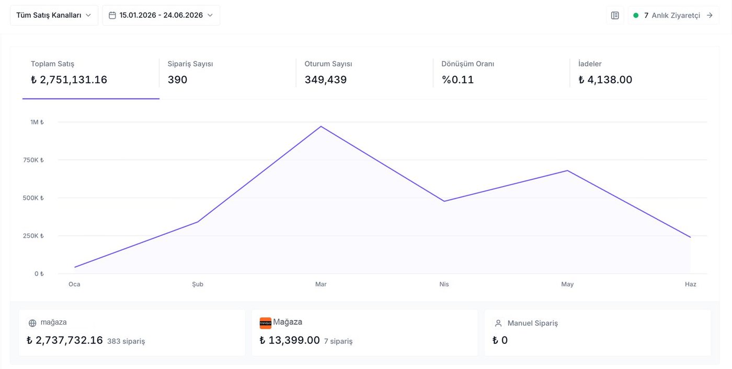Open the report panel icon button
Screen dimensions: 732x369
(615, 15)
